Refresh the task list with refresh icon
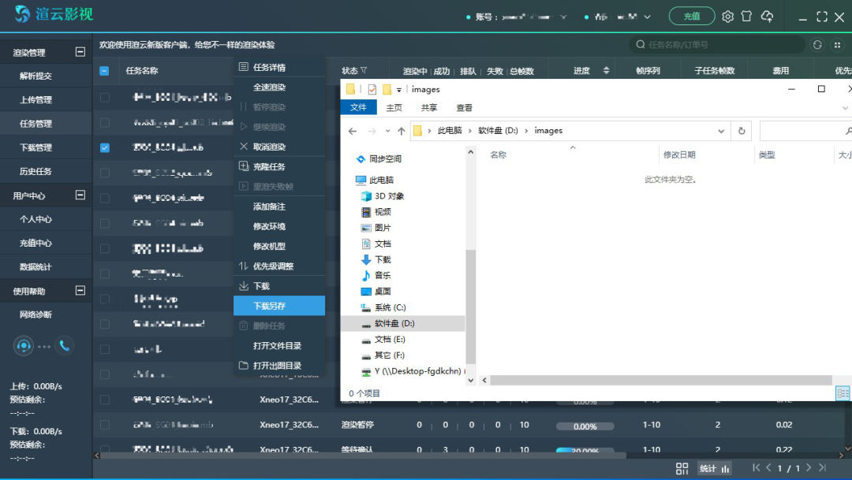The height and width of the screenshot is (480, 852). (817, 45)
